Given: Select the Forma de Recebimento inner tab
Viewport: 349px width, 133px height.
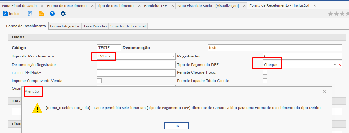Looking at the screenshot, I should click(x=26, y=26).
